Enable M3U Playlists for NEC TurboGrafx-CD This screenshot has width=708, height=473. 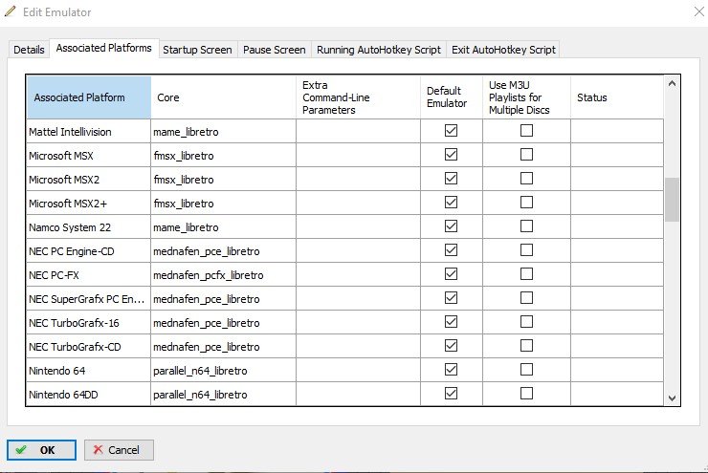526,346
